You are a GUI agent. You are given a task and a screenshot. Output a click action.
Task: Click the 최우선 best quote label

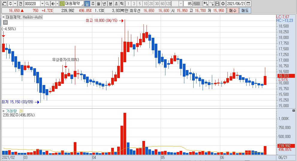pos(135,10)
